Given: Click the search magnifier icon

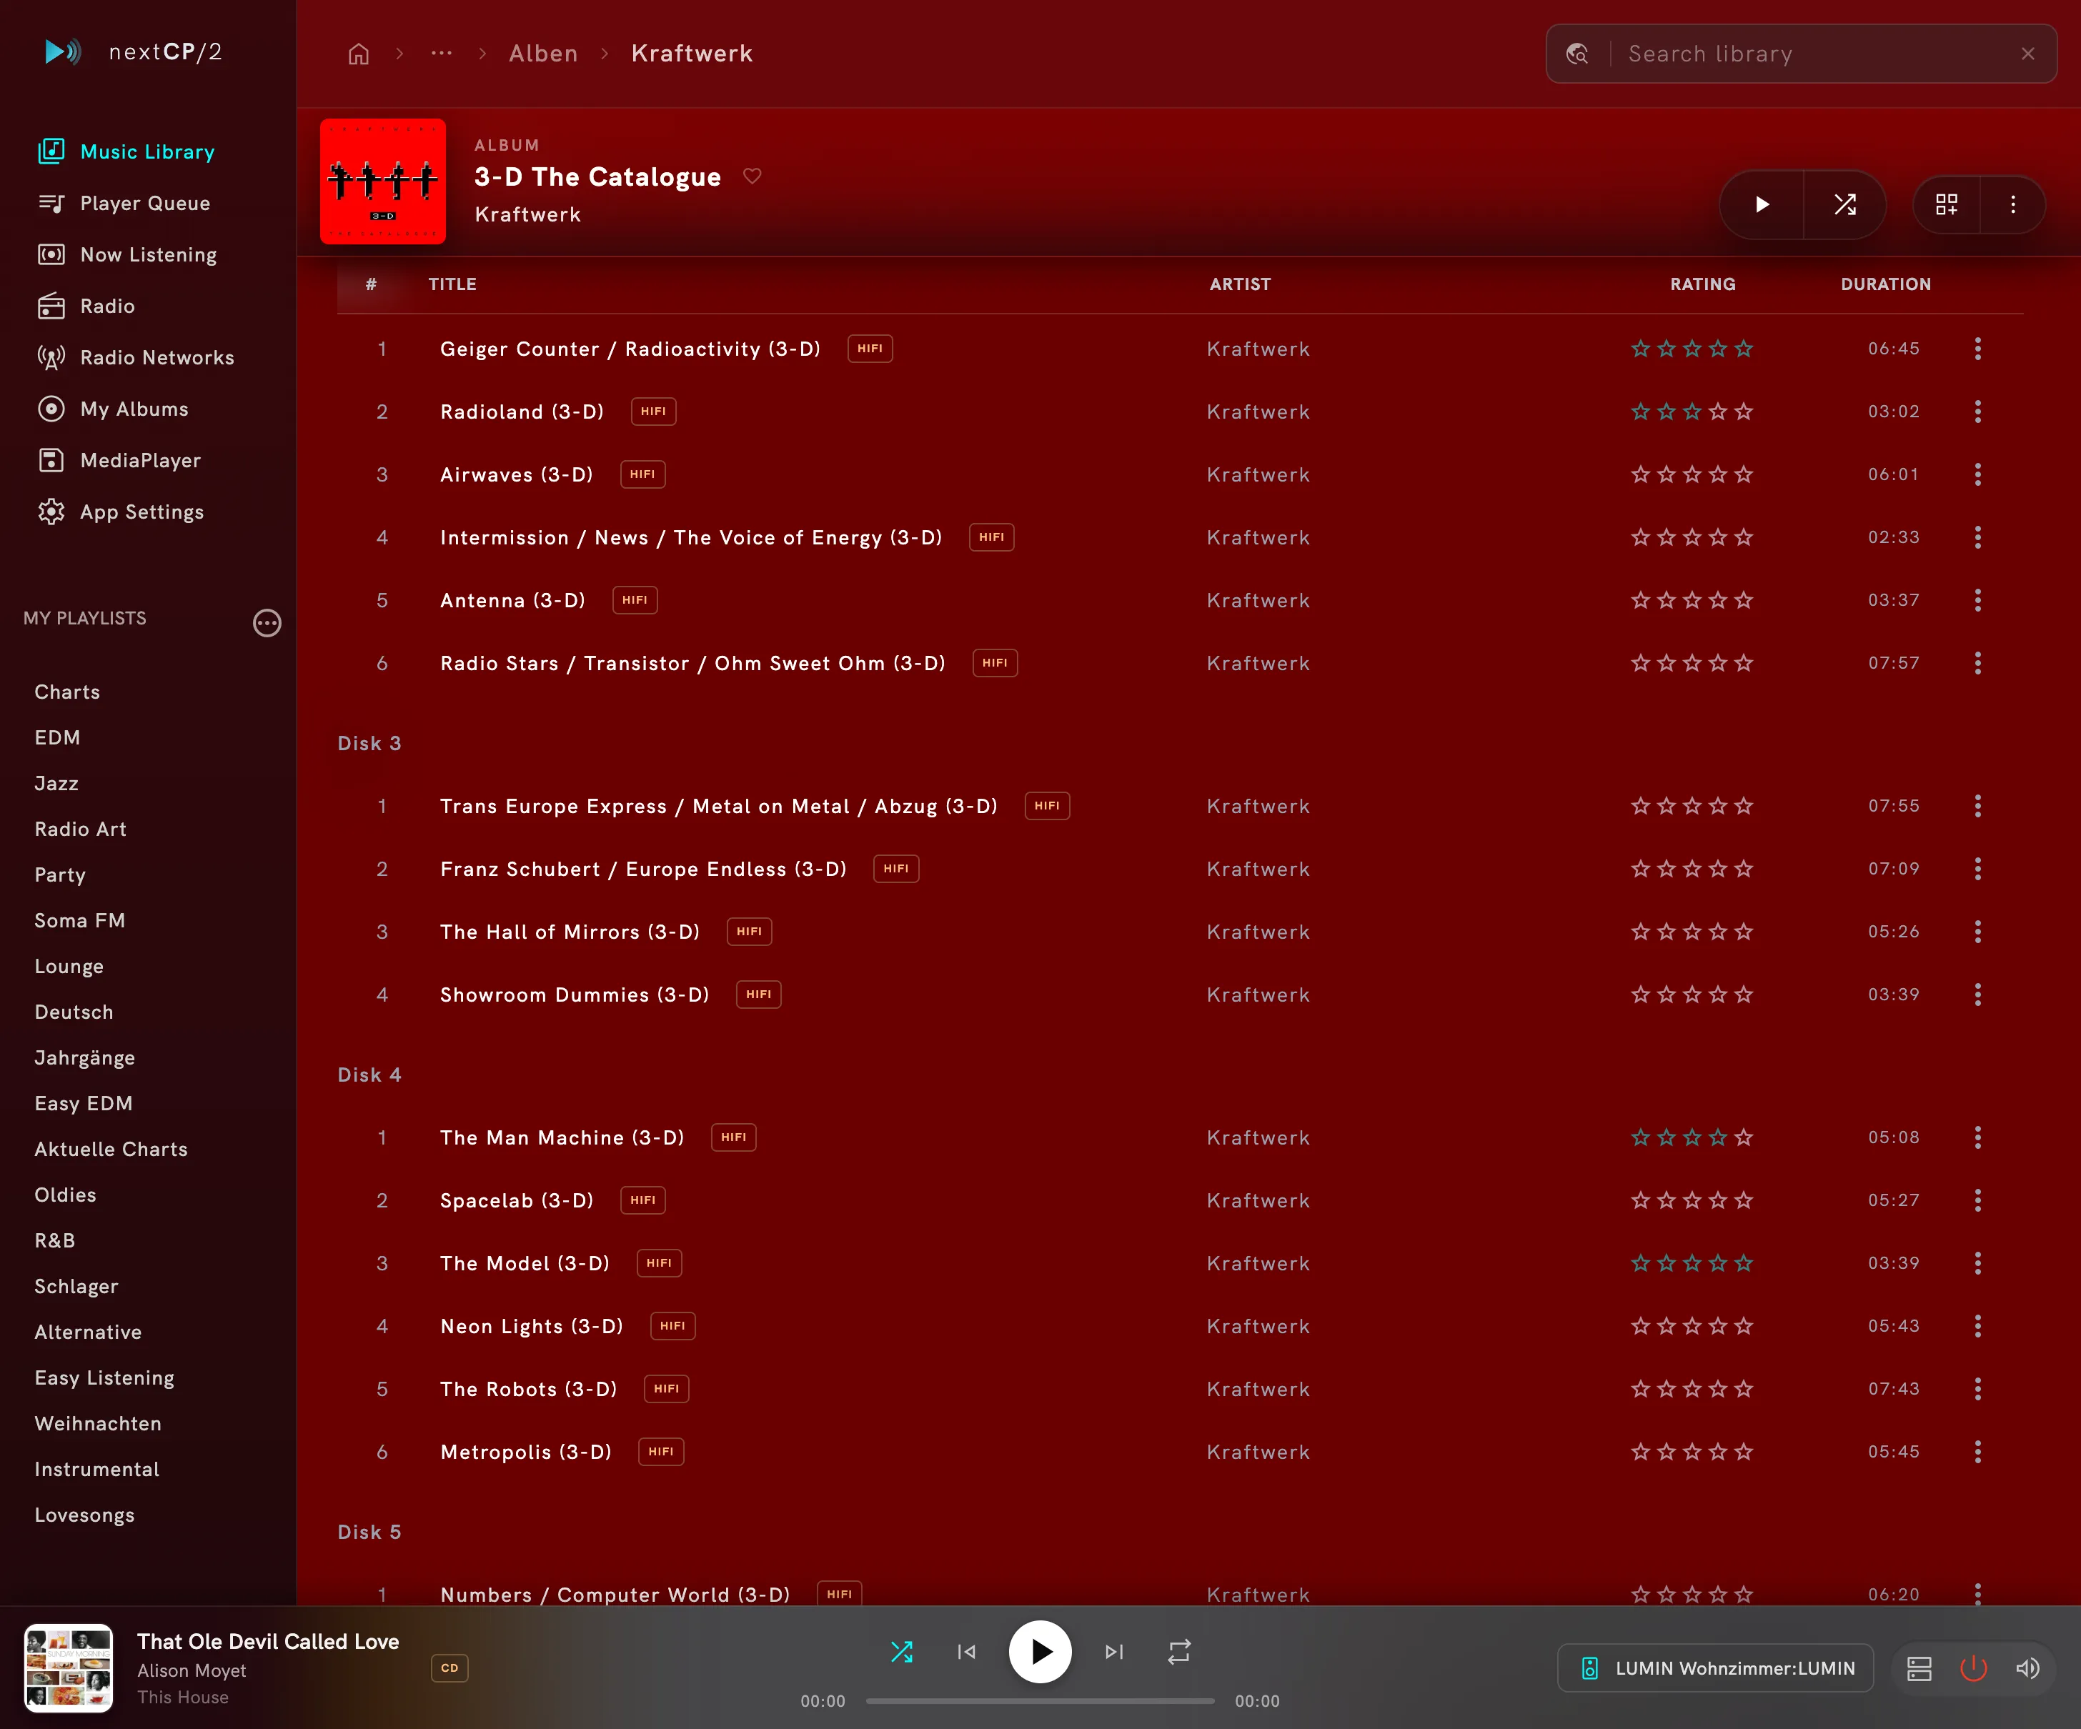Looking at the screenshot, I should click(1578, 54).
